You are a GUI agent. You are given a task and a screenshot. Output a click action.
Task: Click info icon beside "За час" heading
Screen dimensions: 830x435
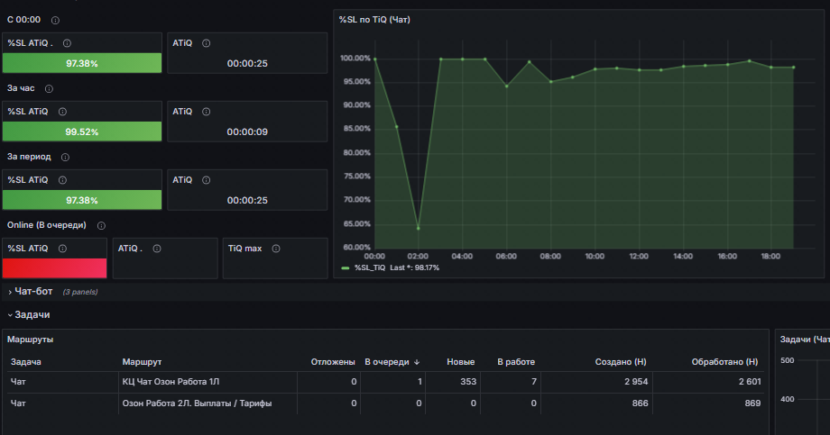pyautogui.click(x=49, y=89)
